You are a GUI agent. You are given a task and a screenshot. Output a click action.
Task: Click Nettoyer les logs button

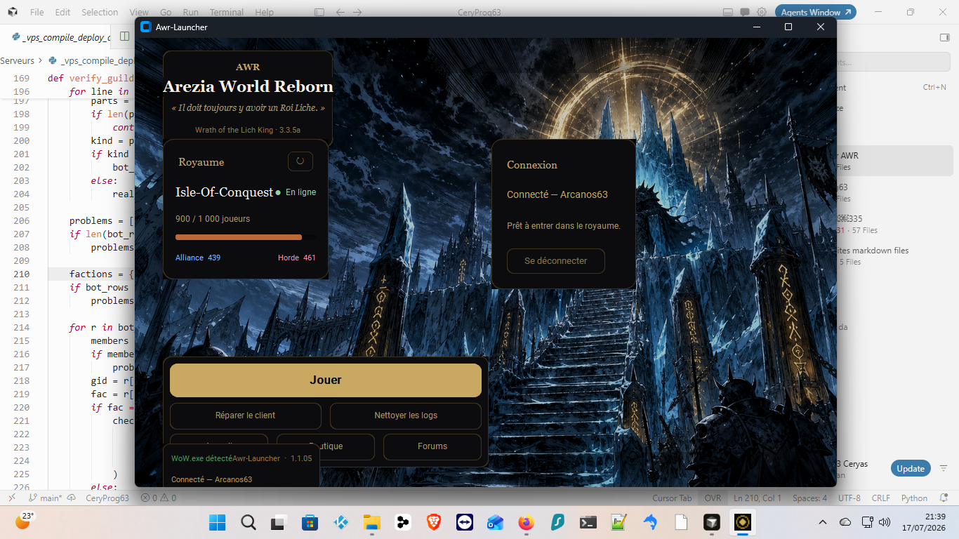coord(406,415)
